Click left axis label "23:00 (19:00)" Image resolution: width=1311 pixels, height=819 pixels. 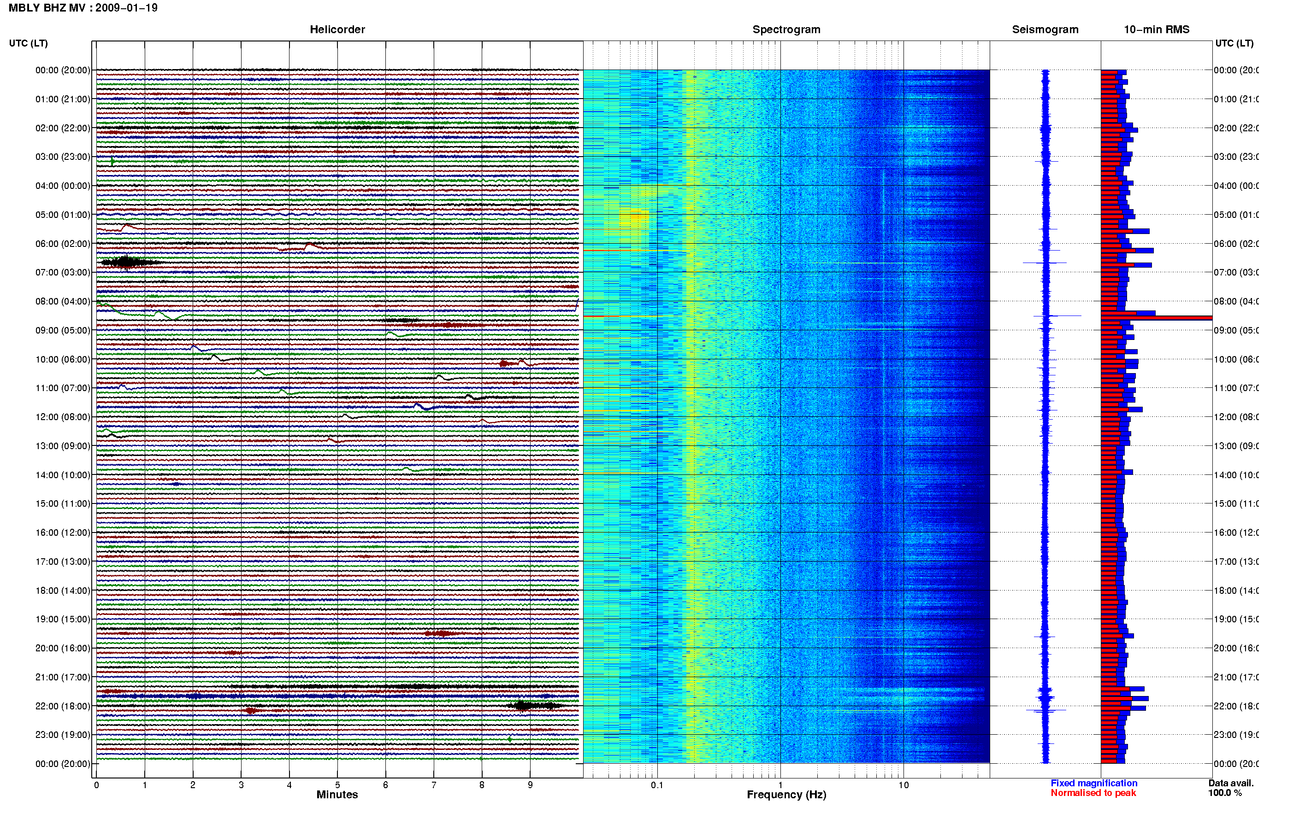[63, 735]
